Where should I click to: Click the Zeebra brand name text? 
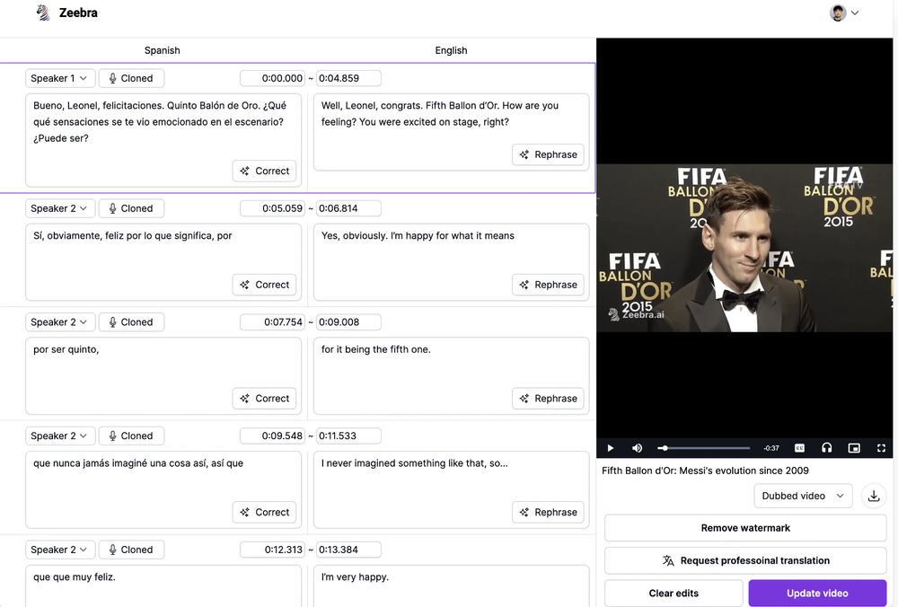click(78, 13)
